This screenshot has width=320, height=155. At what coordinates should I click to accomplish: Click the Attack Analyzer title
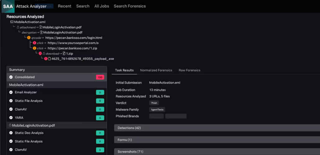[x=31, y=6]
